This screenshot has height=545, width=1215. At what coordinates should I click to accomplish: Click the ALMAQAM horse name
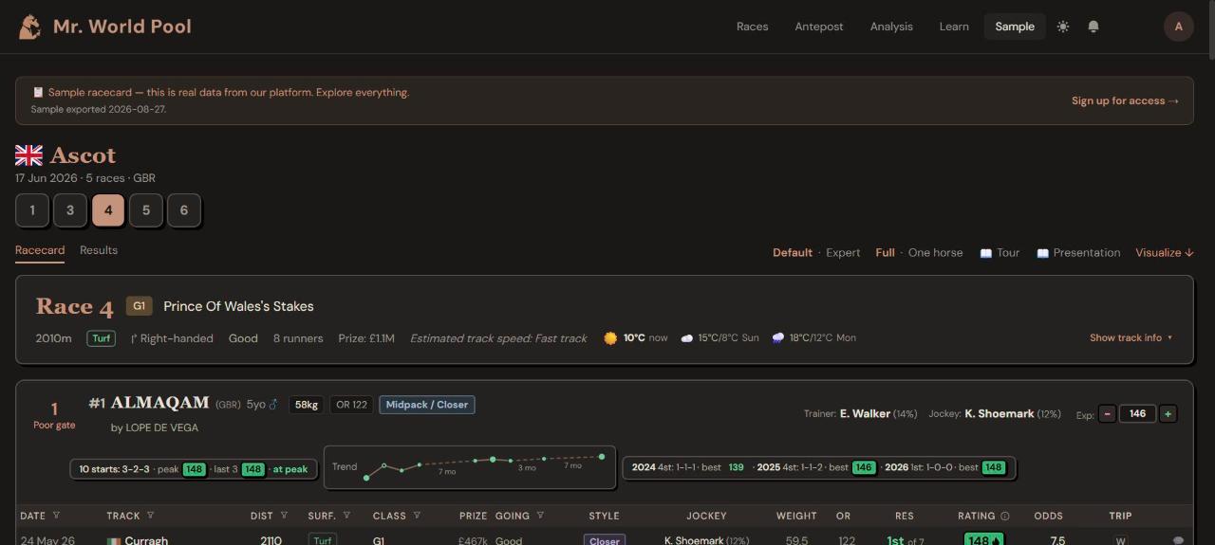tap(159, 403)
